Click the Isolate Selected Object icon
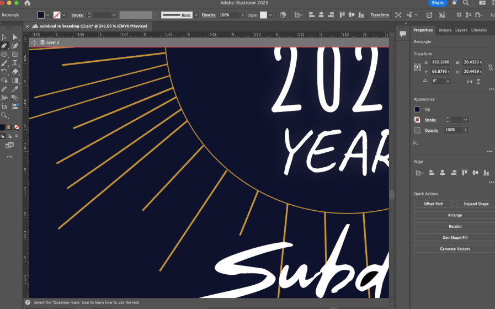 point(398,15)
